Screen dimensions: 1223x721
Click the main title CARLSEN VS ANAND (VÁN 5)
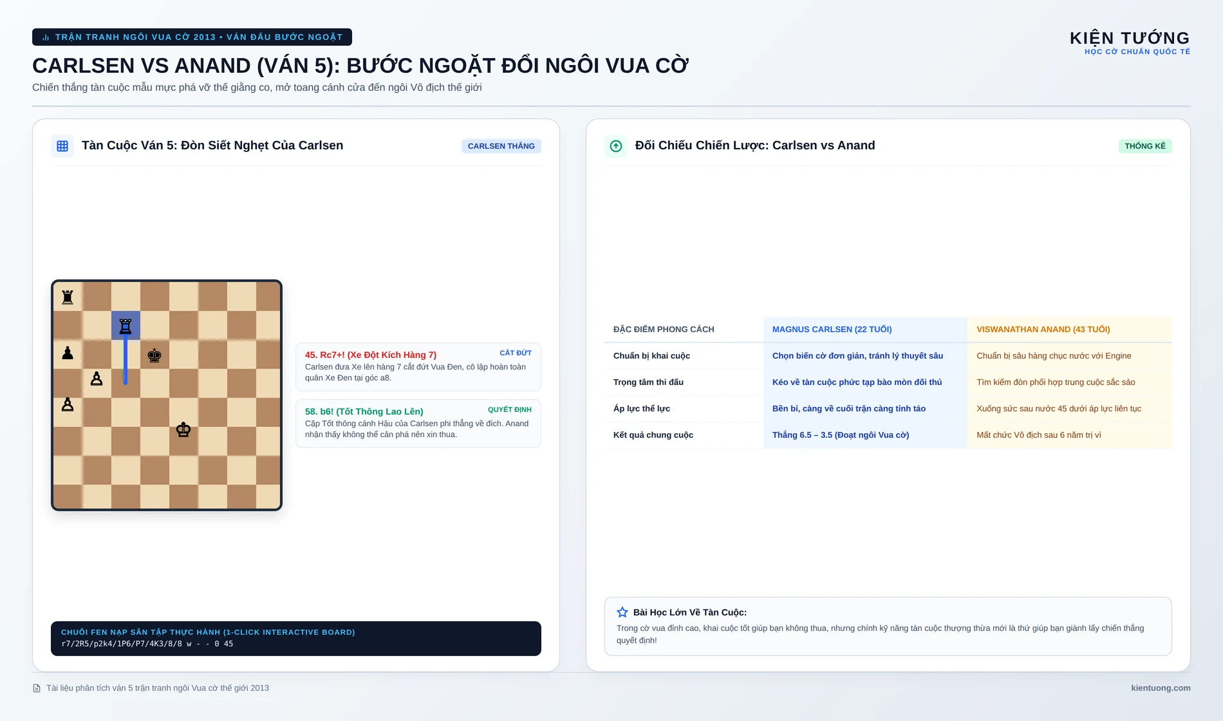(360, 66)
